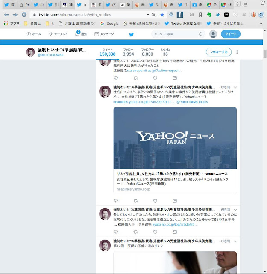The height and width of the screenshot is (274, 267).
Task: Open モーメント in the Twitter navigation
Action: click(58, 34)
